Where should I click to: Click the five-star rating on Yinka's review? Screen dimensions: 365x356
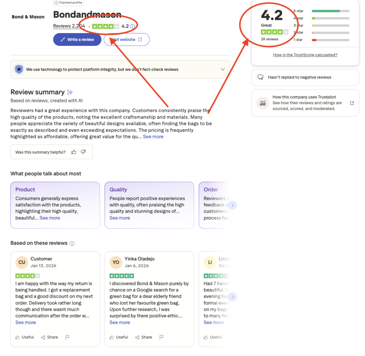[x=122, y=276]
